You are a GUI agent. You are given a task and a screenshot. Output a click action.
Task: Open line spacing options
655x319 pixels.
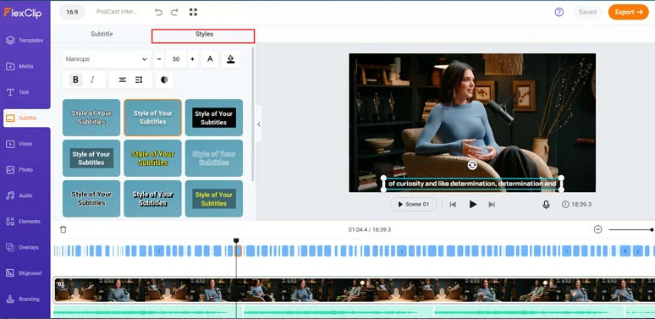pyautogui.click(x=139, y=80)
